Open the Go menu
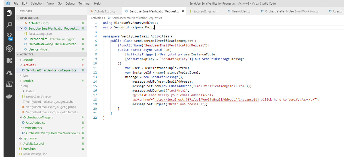 pyautogui.click(x=60, y=4)
